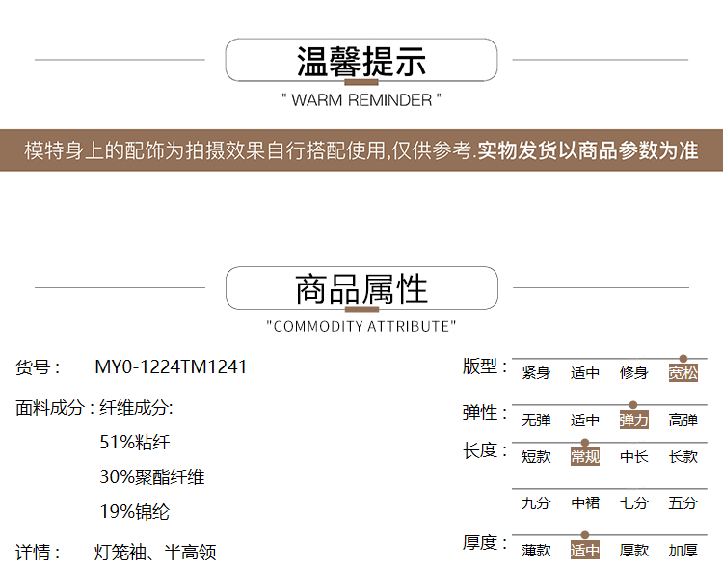Viewport: 723px width, 569px height.
Task: Click the brown dot marker above 弹力
Action: 633,405
